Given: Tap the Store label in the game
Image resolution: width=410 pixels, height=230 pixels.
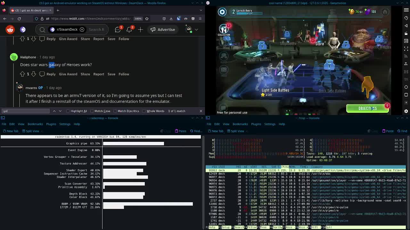Looking at the screenshot, I should (x=320, y=44).
